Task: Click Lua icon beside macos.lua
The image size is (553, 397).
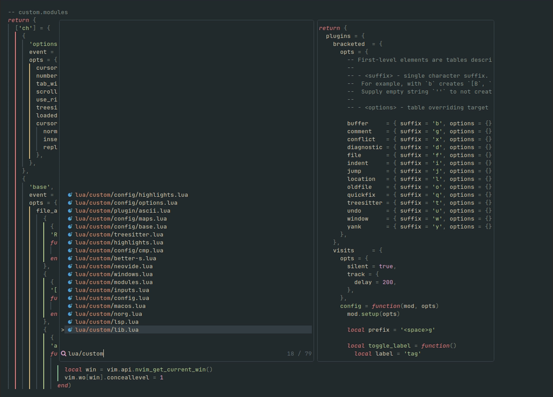Action: [70, 306]
